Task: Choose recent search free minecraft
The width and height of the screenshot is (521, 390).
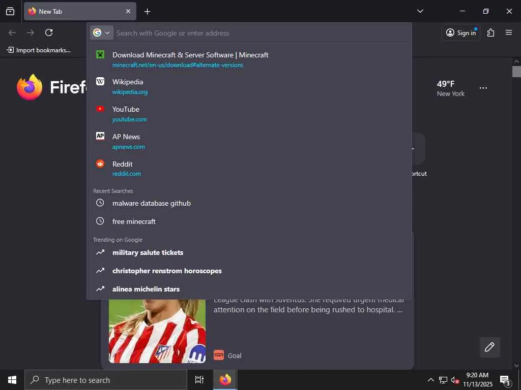Action: pos(249,221)
